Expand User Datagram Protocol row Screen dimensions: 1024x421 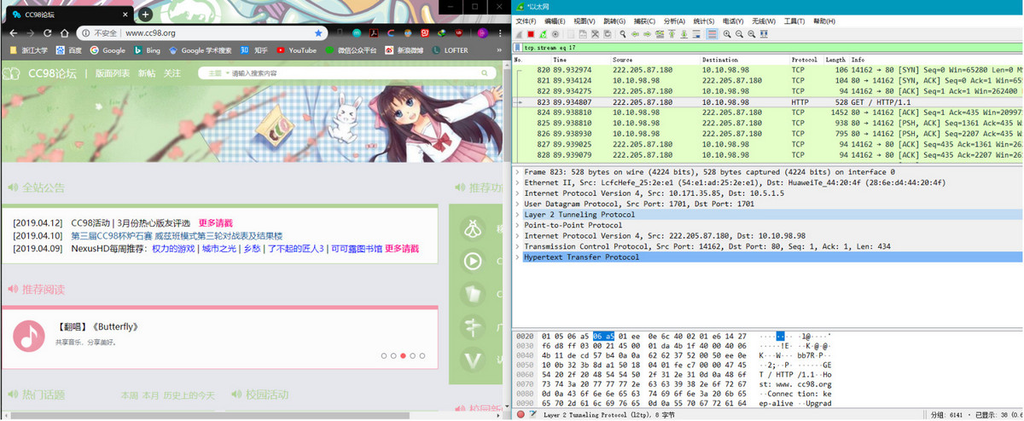point(517,204)
